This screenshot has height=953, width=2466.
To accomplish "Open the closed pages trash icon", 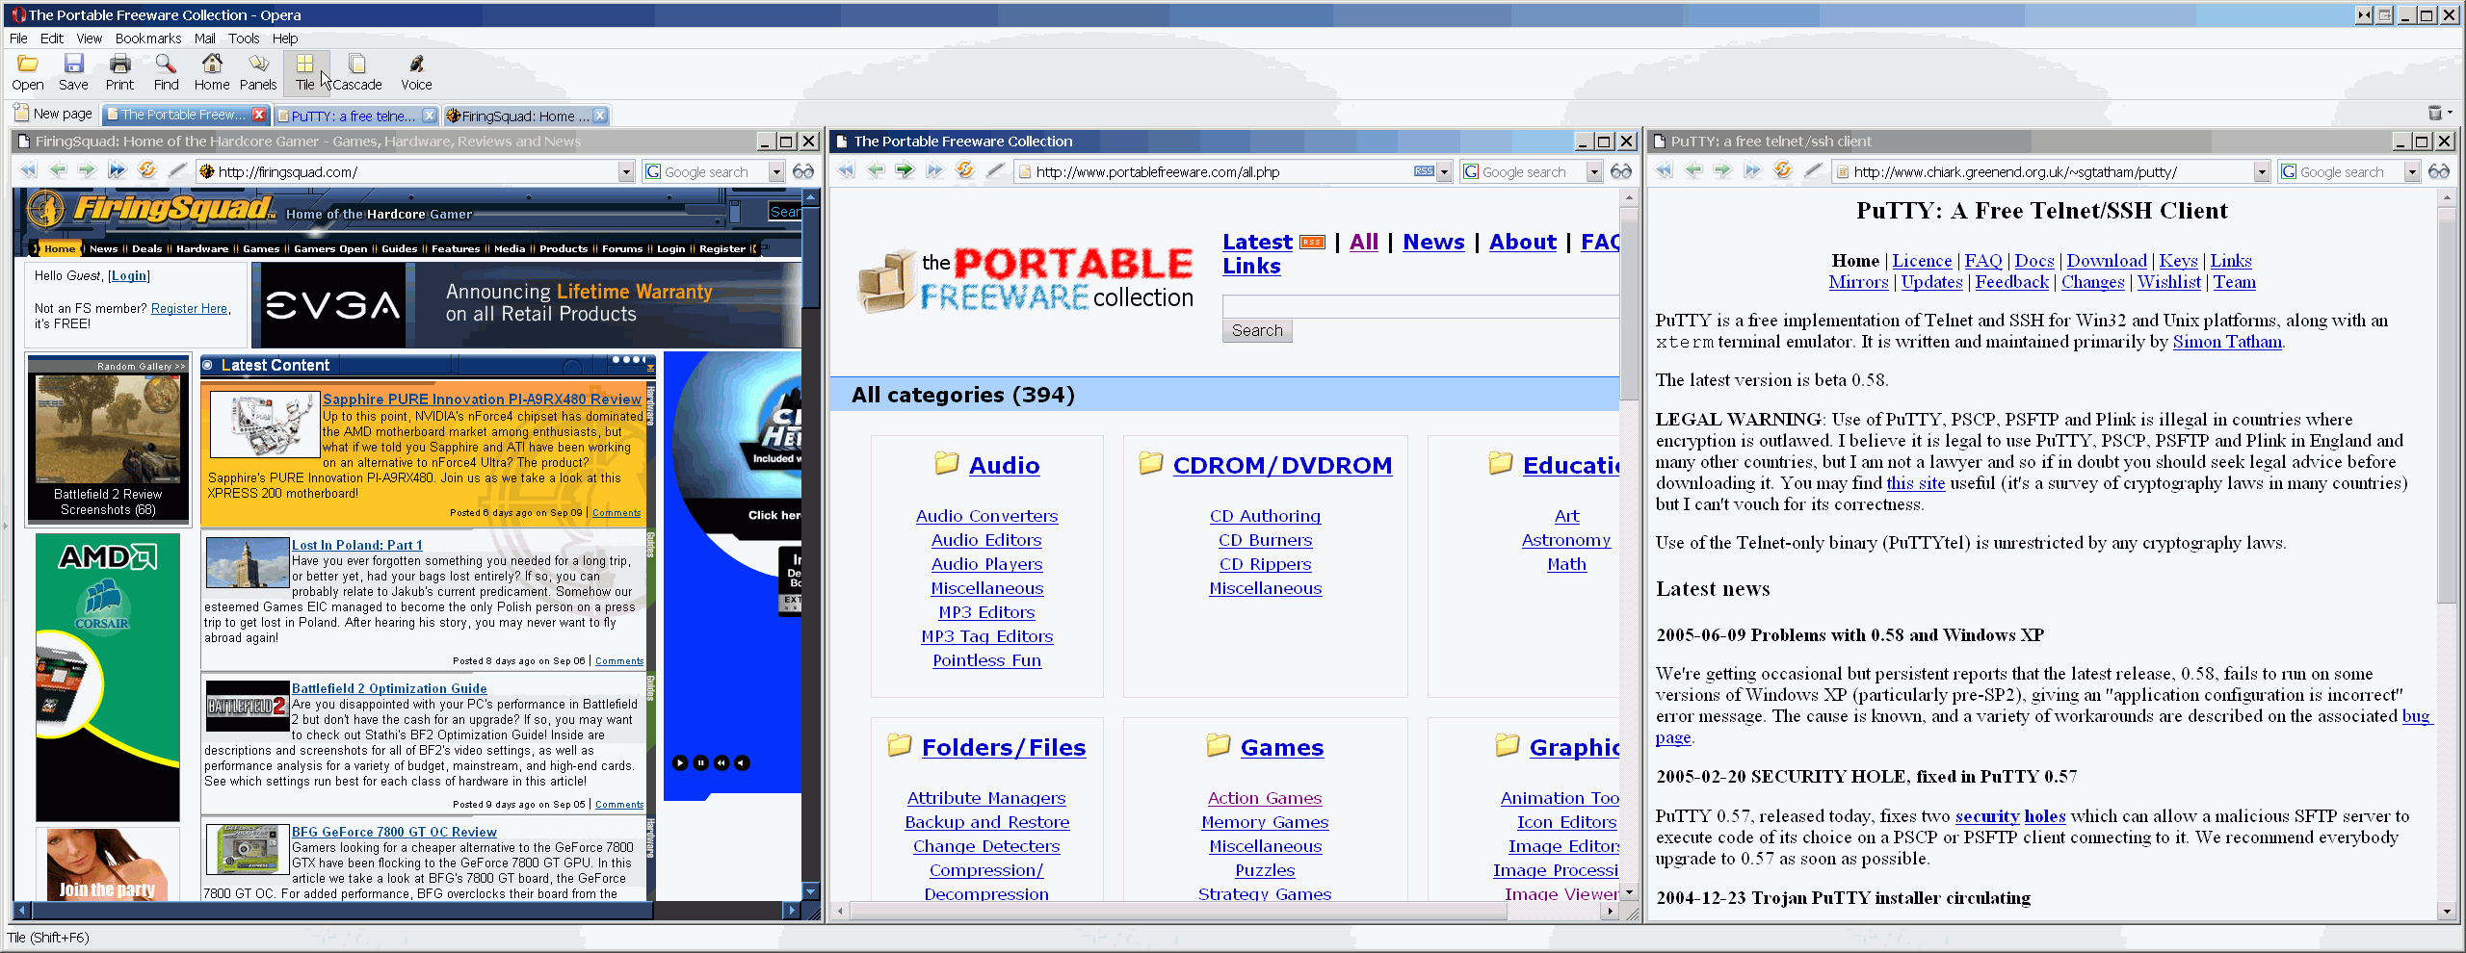I will click(2435, 114).
